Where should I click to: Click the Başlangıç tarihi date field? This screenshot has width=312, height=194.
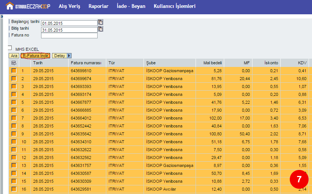pos(69,23)
